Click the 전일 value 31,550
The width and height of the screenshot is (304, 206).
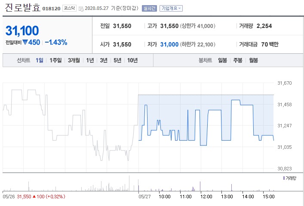122,26
